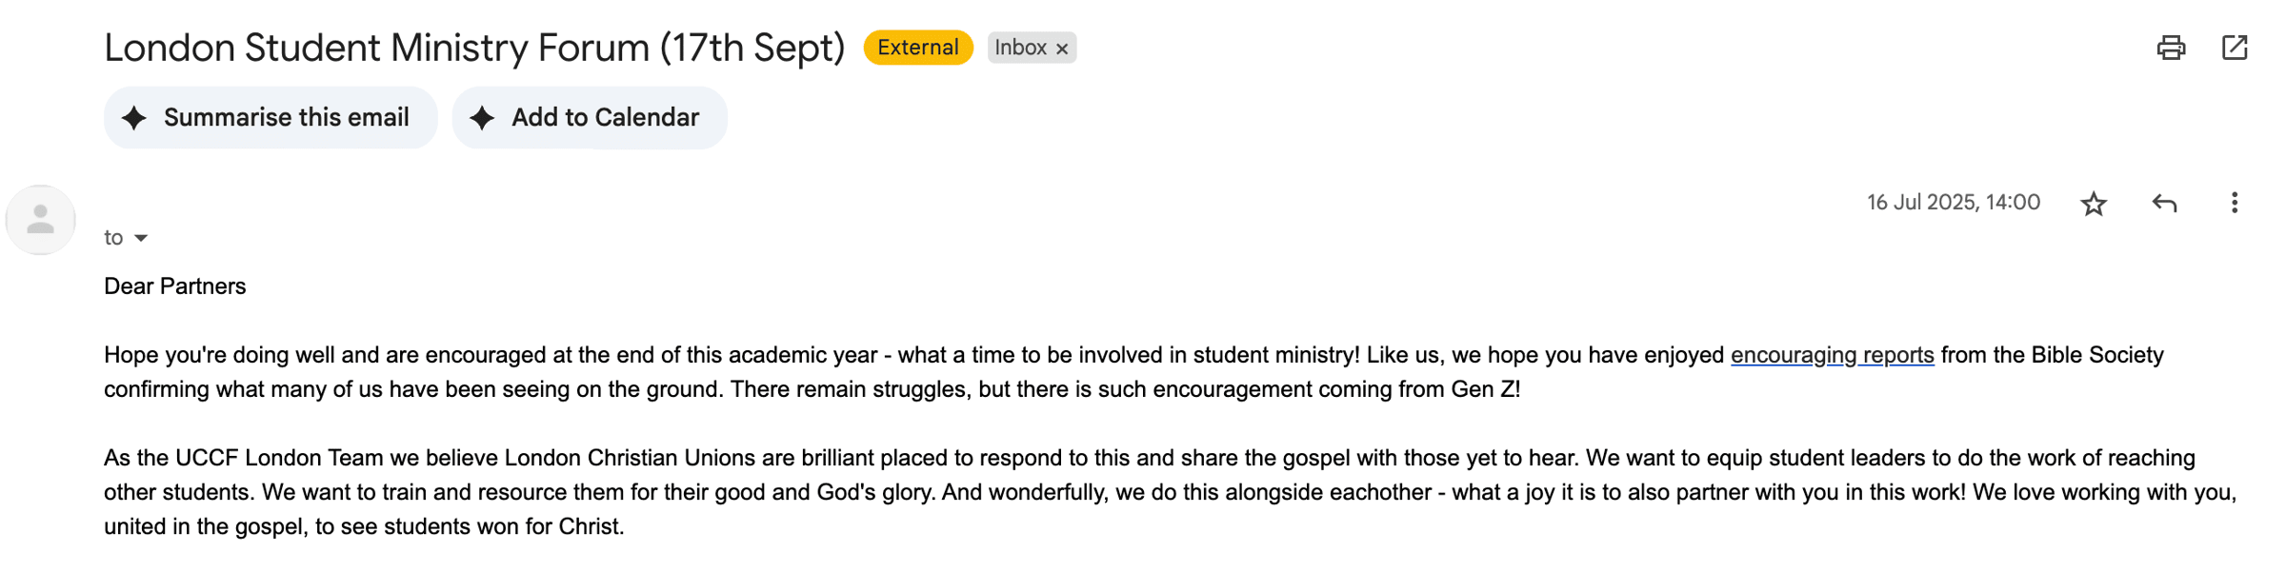Expand recipient details arrow next to "to"
The height and width of the screenshot is (572, 2286).
point(141,238)
